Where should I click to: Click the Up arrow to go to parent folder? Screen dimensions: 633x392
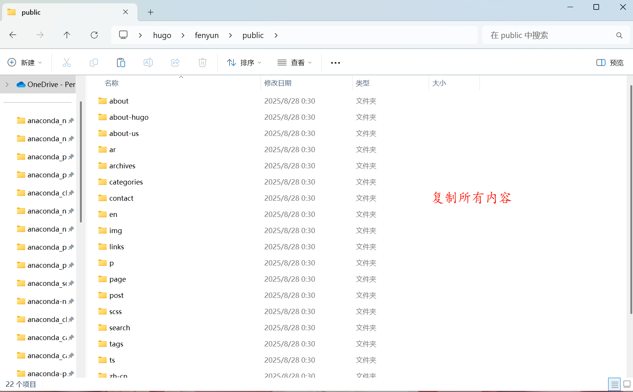67,35
